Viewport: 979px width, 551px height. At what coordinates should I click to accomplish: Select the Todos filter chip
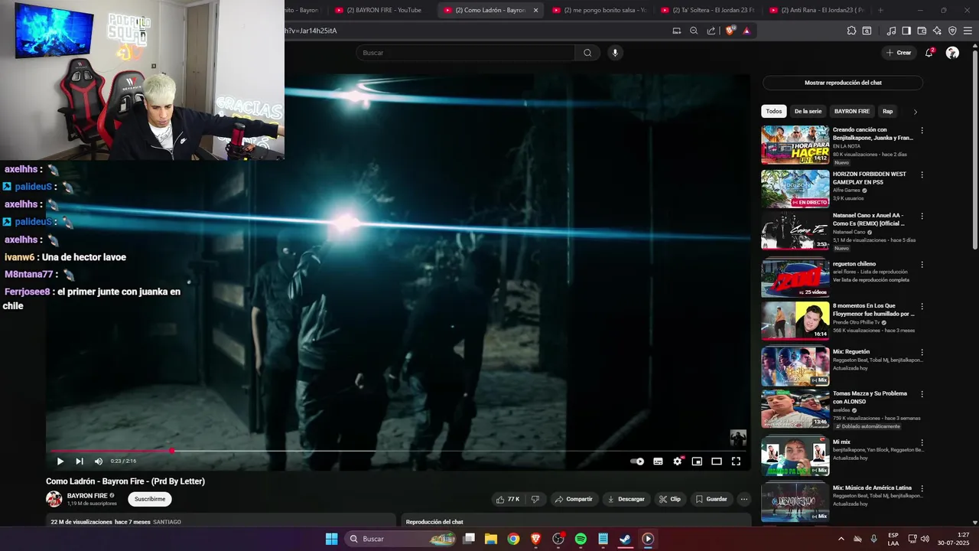[x=774, y=111]
